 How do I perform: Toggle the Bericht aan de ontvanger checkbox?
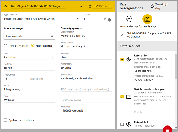[122, 97]
